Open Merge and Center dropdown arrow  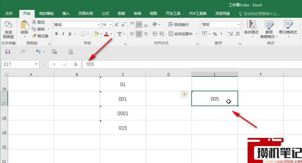(x=196, y=34)
